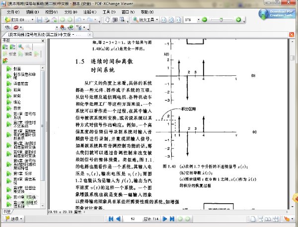The height and width of the screenshot is (227, 298).
Task: Select single page layout icon
Action: 253,219
